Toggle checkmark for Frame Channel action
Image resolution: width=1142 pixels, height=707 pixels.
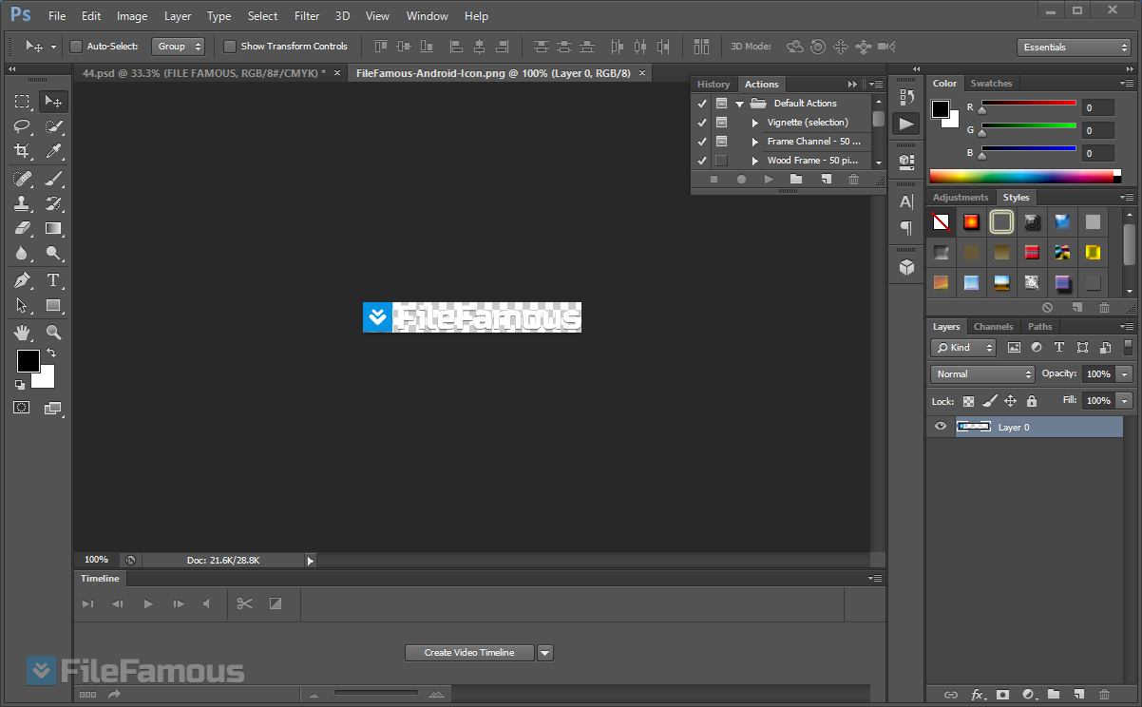tap(702, 141)
